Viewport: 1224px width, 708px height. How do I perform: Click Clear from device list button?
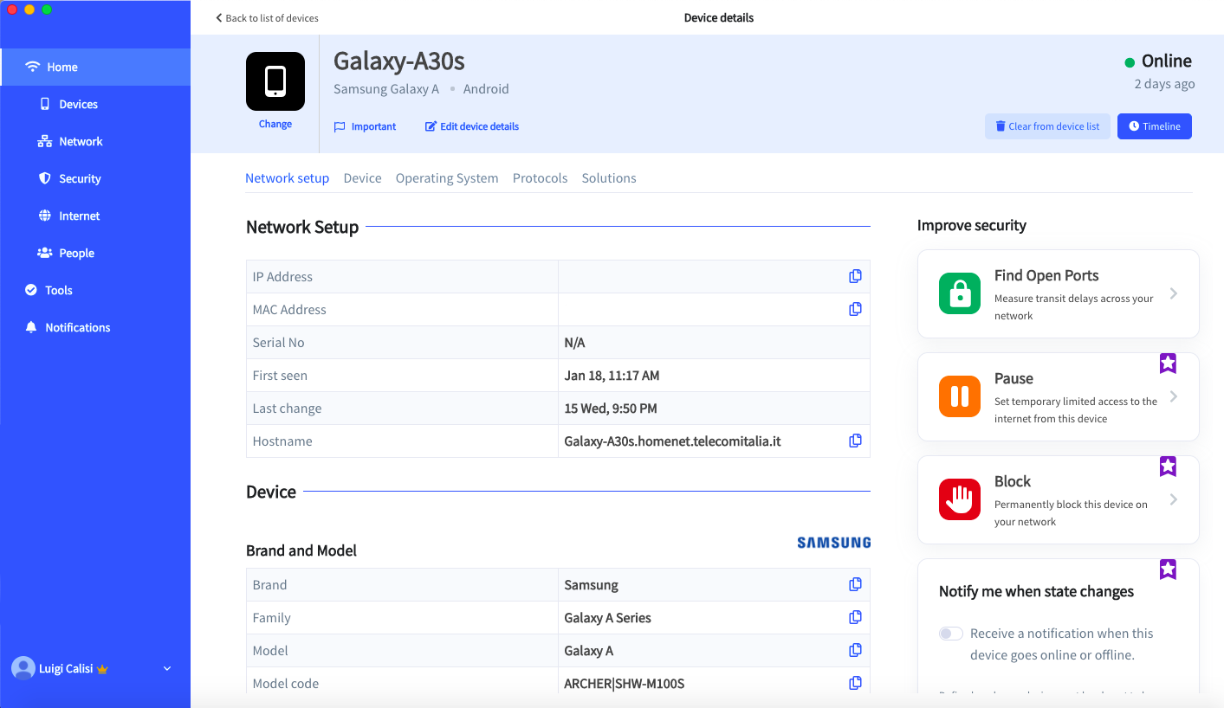1047,126
